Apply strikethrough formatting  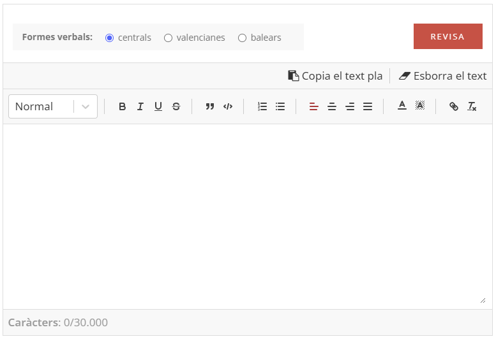point(176,106)
